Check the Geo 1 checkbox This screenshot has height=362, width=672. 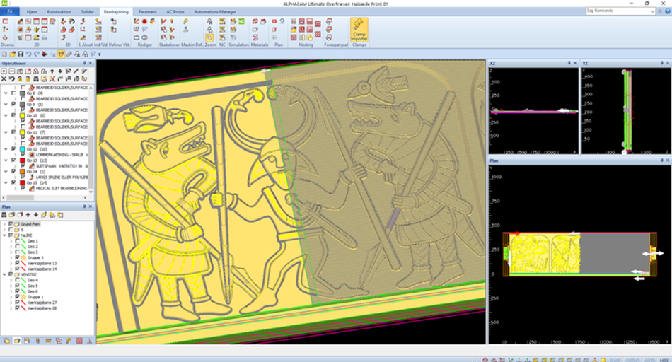pos(17,241)
